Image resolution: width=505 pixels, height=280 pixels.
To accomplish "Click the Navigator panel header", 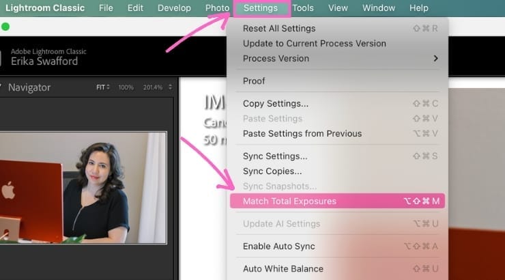I will tap(29, 87).
